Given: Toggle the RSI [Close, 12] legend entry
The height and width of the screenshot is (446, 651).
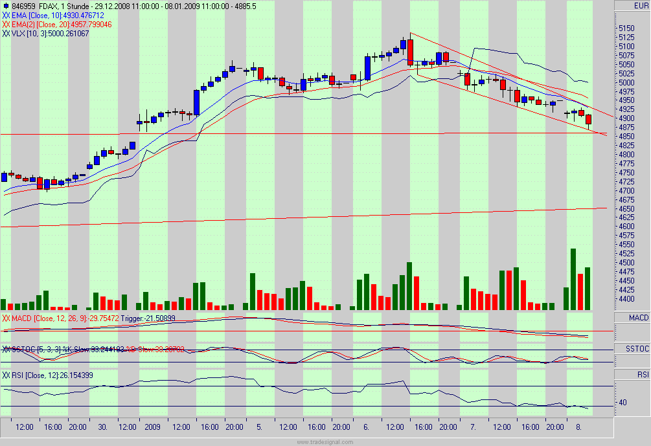Looking at the screenshot, I should point(52,374).
